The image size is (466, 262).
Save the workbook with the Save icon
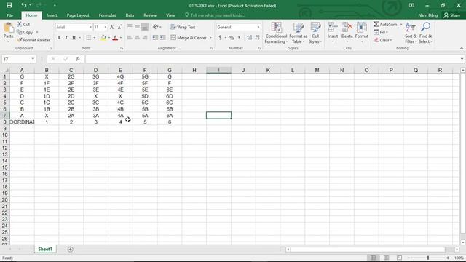(9, 5)
